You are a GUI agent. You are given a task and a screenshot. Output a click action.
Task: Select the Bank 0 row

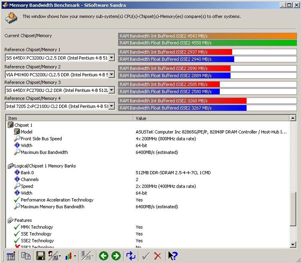(x=148, y=172)
